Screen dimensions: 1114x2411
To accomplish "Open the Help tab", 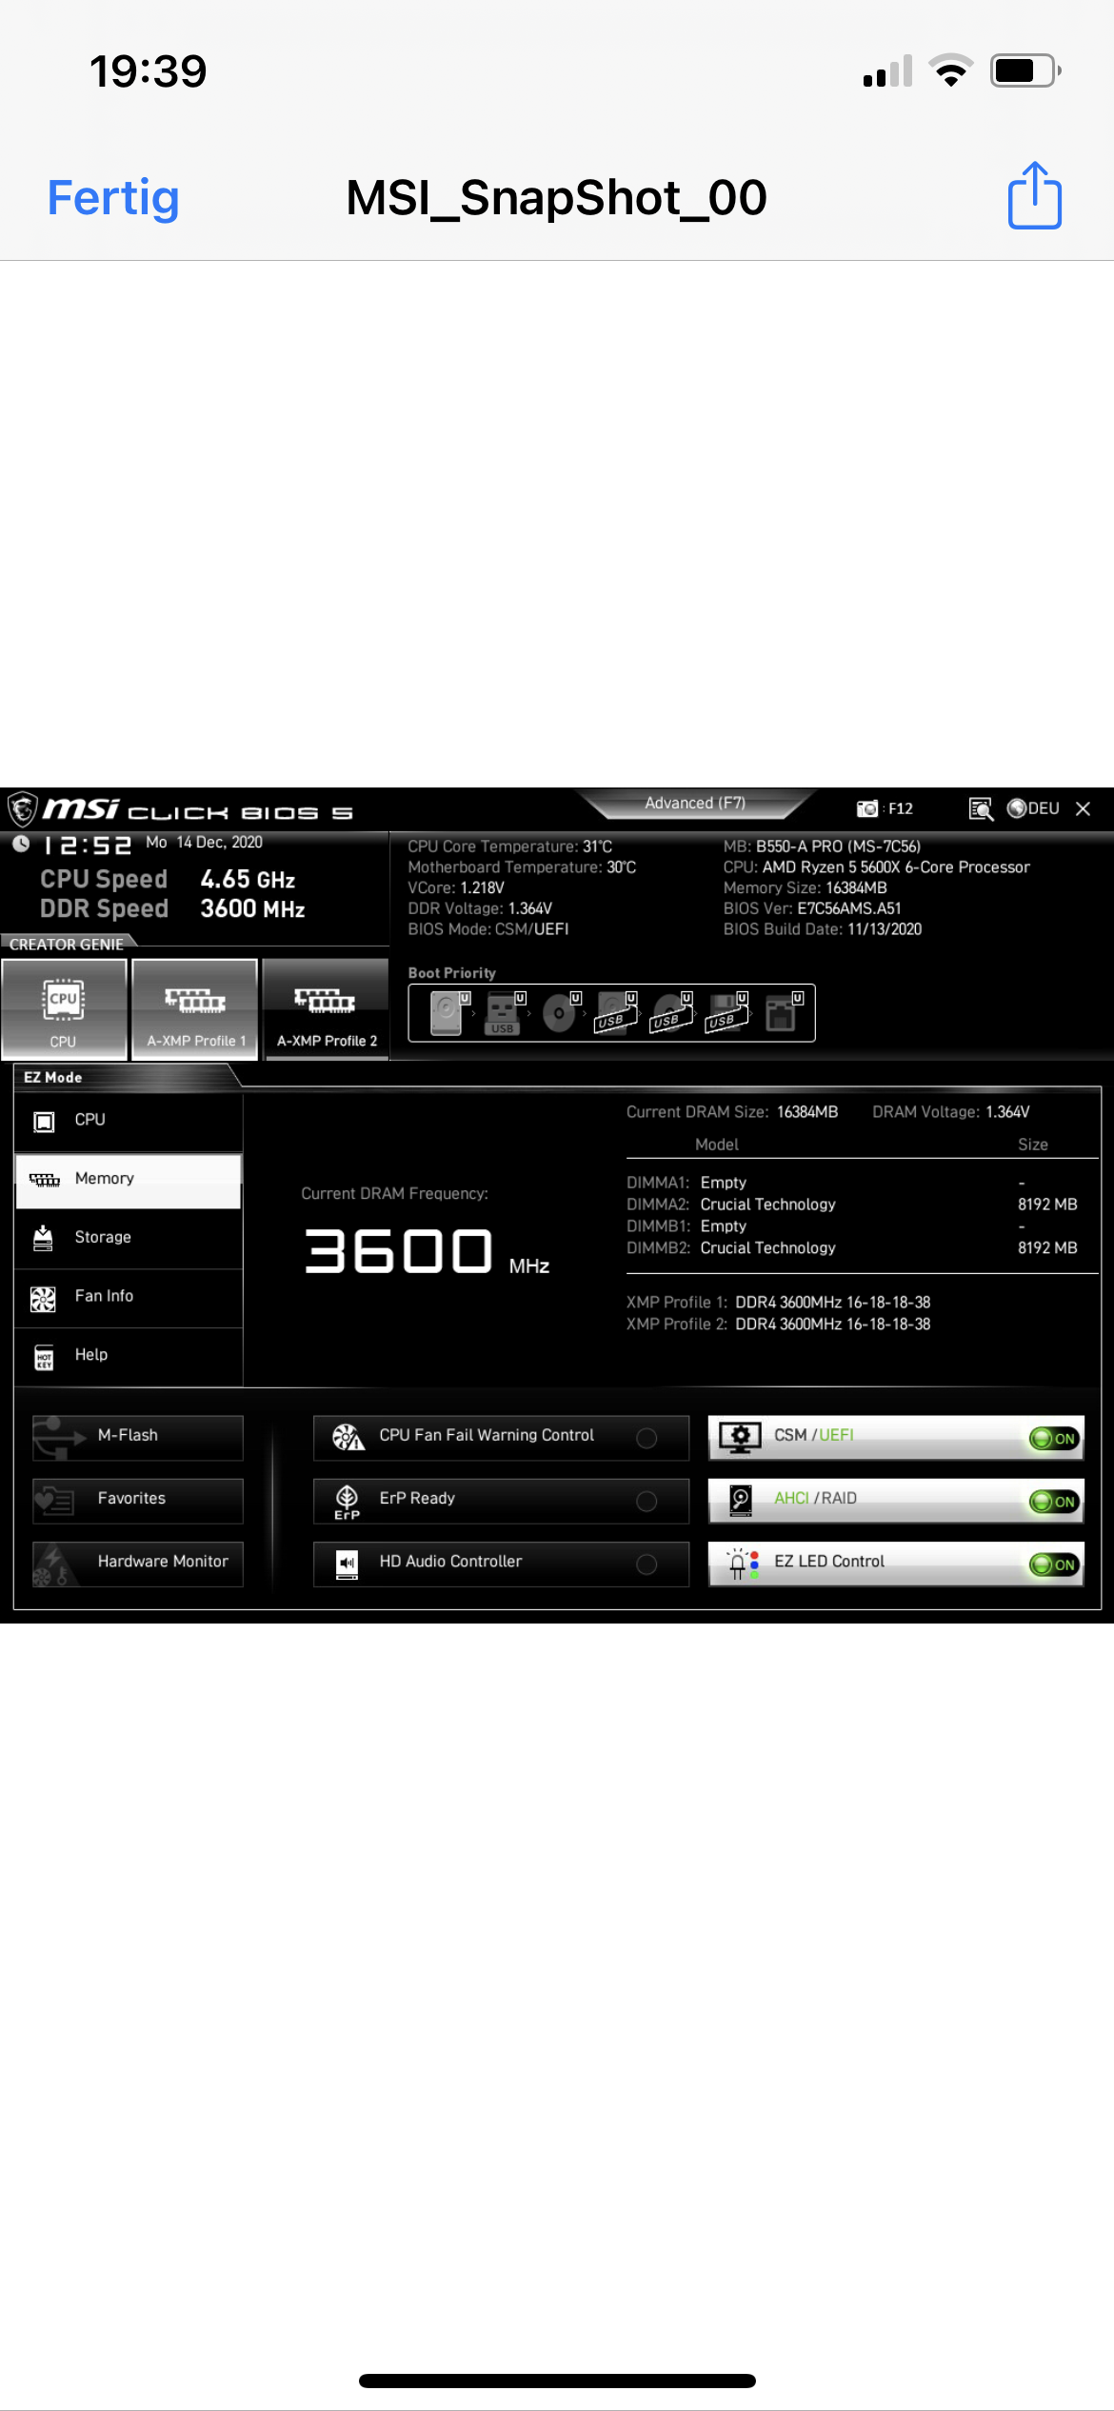I will click(x=129, y=1357).
